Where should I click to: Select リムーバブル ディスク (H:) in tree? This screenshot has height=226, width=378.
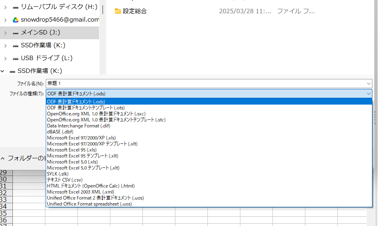click(59, 7)
